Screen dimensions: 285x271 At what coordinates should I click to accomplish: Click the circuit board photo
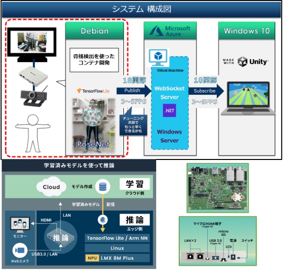pyautogui.click(x=218, y=188)
